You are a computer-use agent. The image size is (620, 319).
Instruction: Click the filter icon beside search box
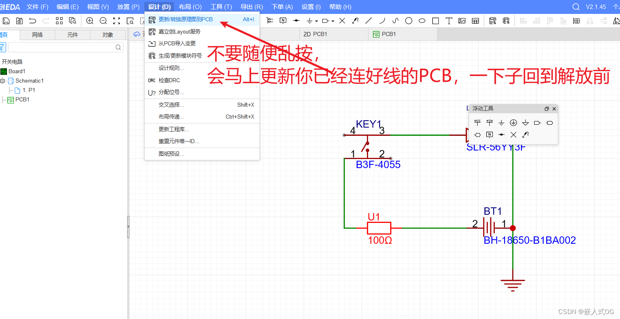click(x=3, y=47)
